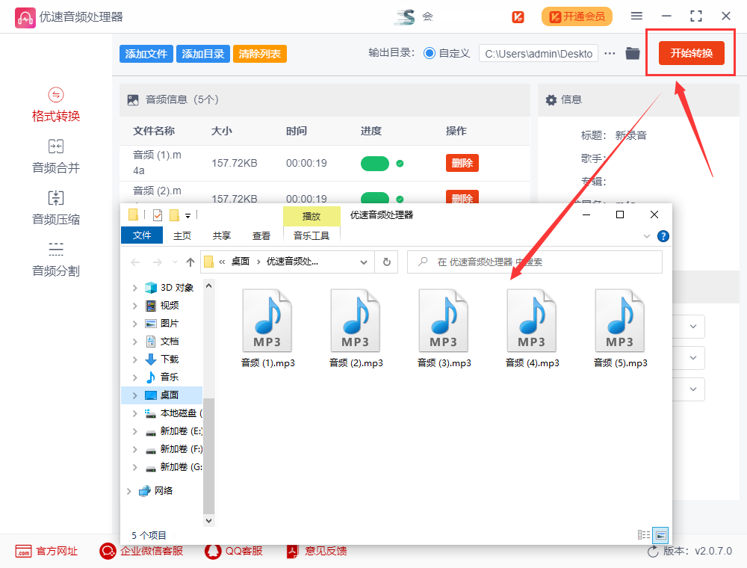Image resolution: width=747 pixels, height=568 pixels.
Task: Go up one folder level in Explorer
Action: click(x=190, y=262)
